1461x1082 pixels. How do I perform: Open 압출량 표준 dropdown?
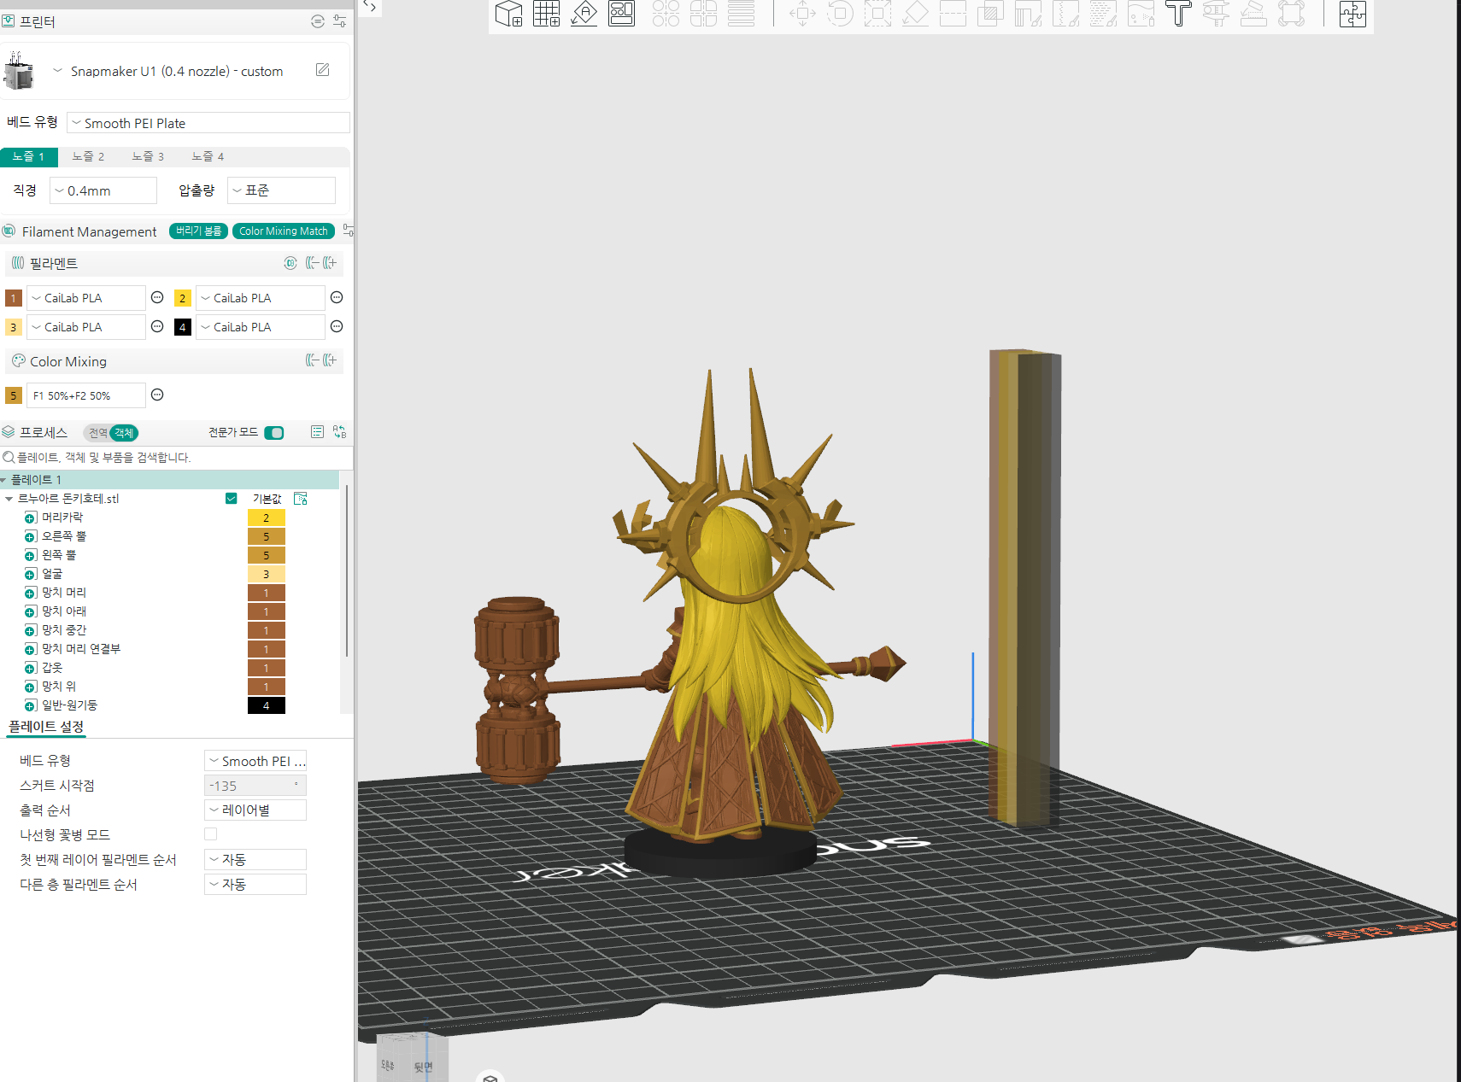281,190
